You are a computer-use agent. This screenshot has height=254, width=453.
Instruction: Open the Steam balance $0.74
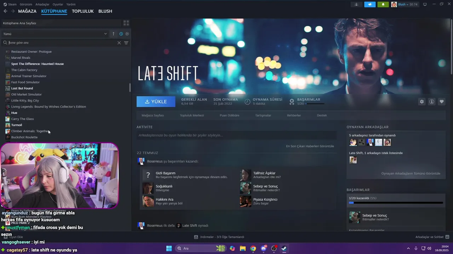point(413,5)
